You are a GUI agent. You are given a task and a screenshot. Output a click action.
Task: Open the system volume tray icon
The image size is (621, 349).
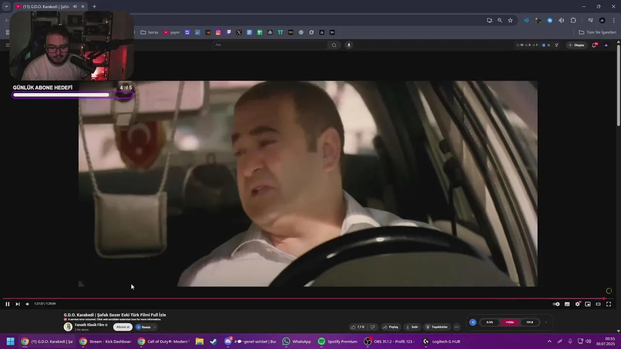588,341
